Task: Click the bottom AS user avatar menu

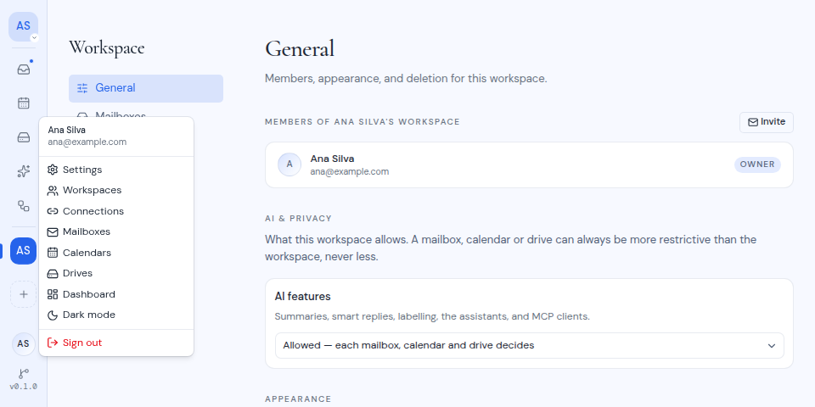Action: [x=24, y=343]
